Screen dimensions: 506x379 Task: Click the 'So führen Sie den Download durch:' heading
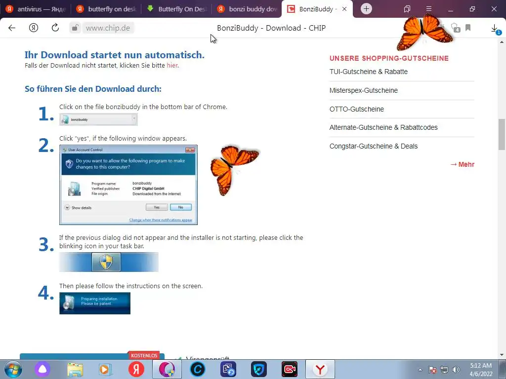(x=93, y=89)
